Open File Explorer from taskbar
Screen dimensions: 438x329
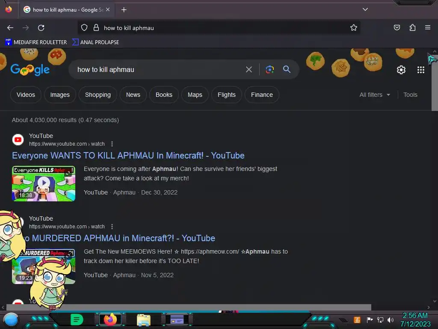(x=144, y=320)
